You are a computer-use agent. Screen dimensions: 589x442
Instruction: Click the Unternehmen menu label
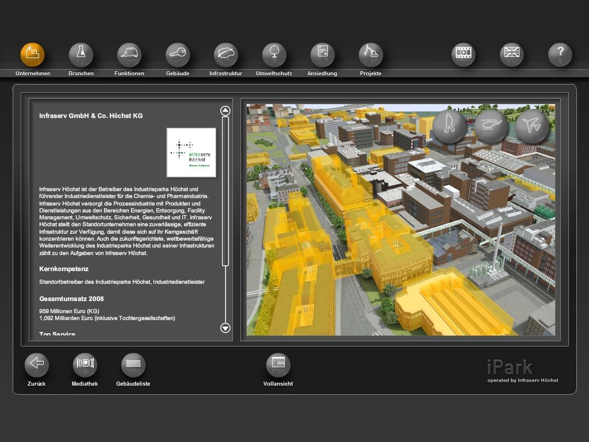(33, 74)
